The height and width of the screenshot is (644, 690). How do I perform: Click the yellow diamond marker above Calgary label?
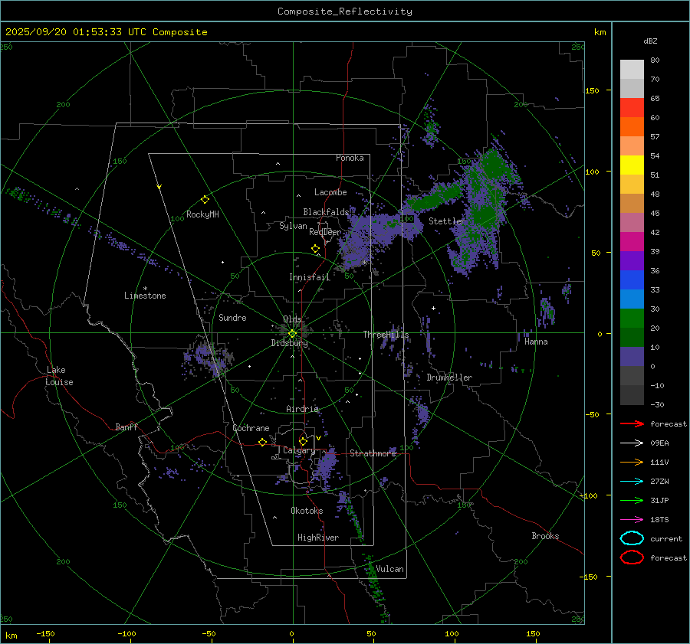(303, 441)
